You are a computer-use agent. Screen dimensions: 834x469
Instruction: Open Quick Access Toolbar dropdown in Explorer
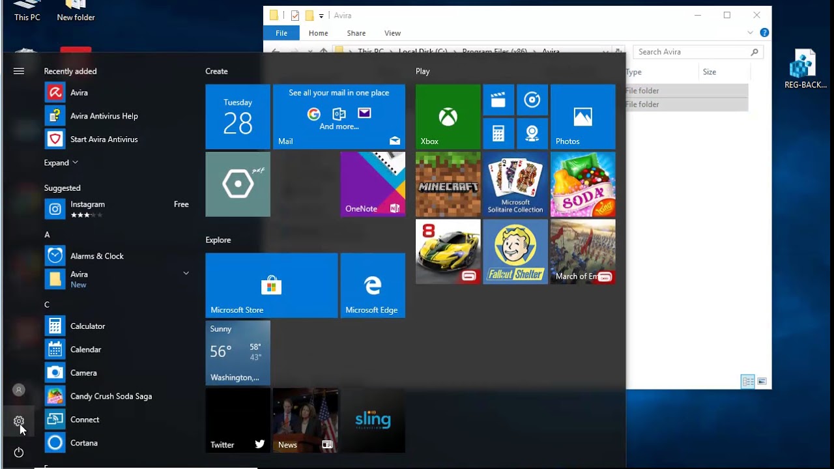click(321, 16)
